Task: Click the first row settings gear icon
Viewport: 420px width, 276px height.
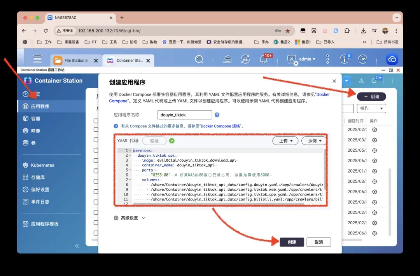Action: click(x=374, y=130)
